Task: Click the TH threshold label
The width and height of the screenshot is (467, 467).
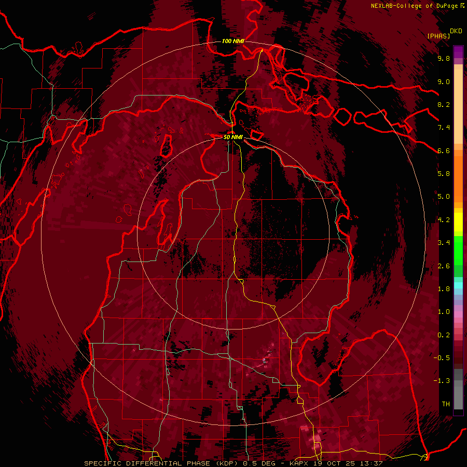Action: pos(446,404)
